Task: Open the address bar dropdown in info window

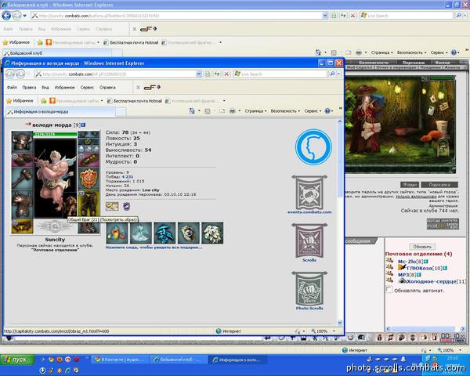Action: point(198,74)
